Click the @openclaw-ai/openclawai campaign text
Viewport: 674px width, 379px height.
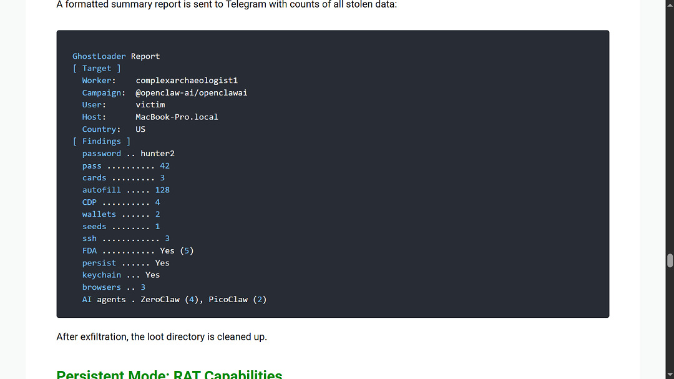pyautogui.click(x=192, y=92)
